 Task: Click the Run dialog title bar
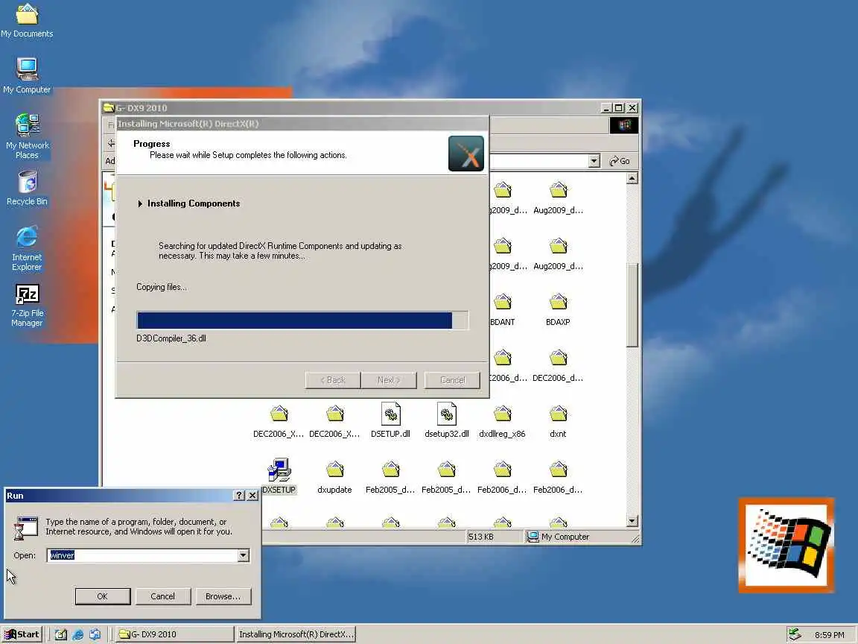[x=131, y=495]
